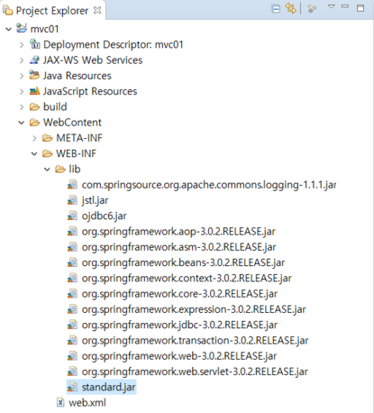This screenshot has width=374, height=413.
Task: Click the aop jar file icon
Action: click(72, 232)
